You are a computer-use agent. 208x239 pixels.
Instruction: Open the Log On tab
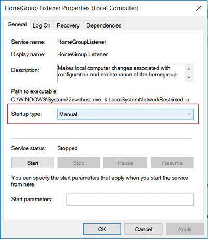(42, 25)
